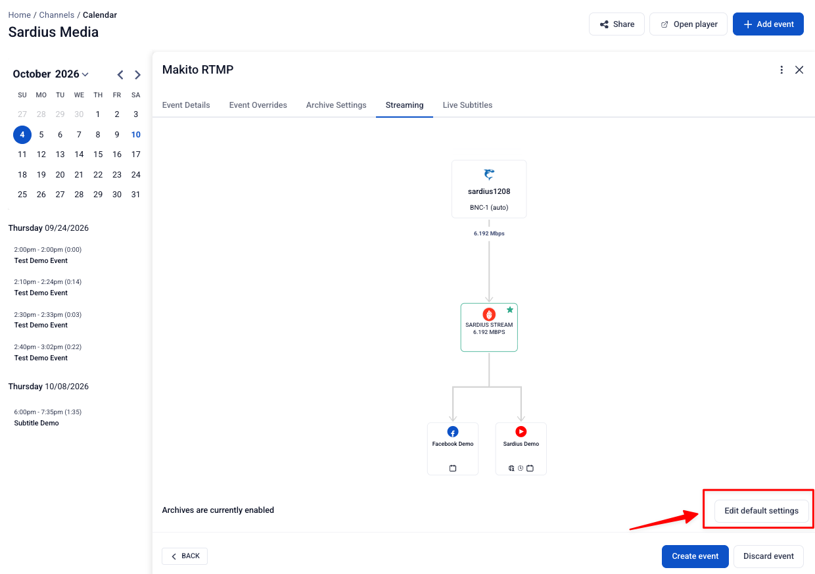
Task: Click the Create event button
Action: pyautogui.click(x=695, y=556)
